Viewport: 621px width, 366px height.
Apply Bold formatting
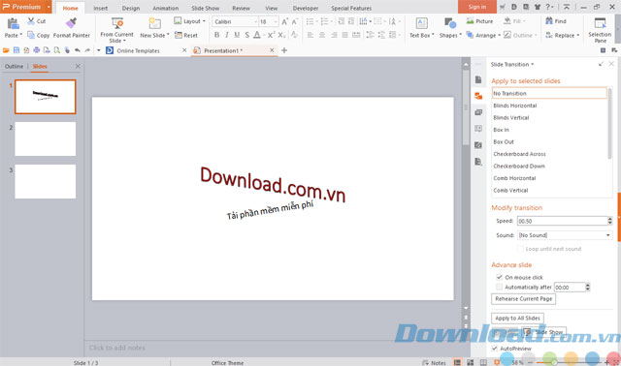(216, 35)
